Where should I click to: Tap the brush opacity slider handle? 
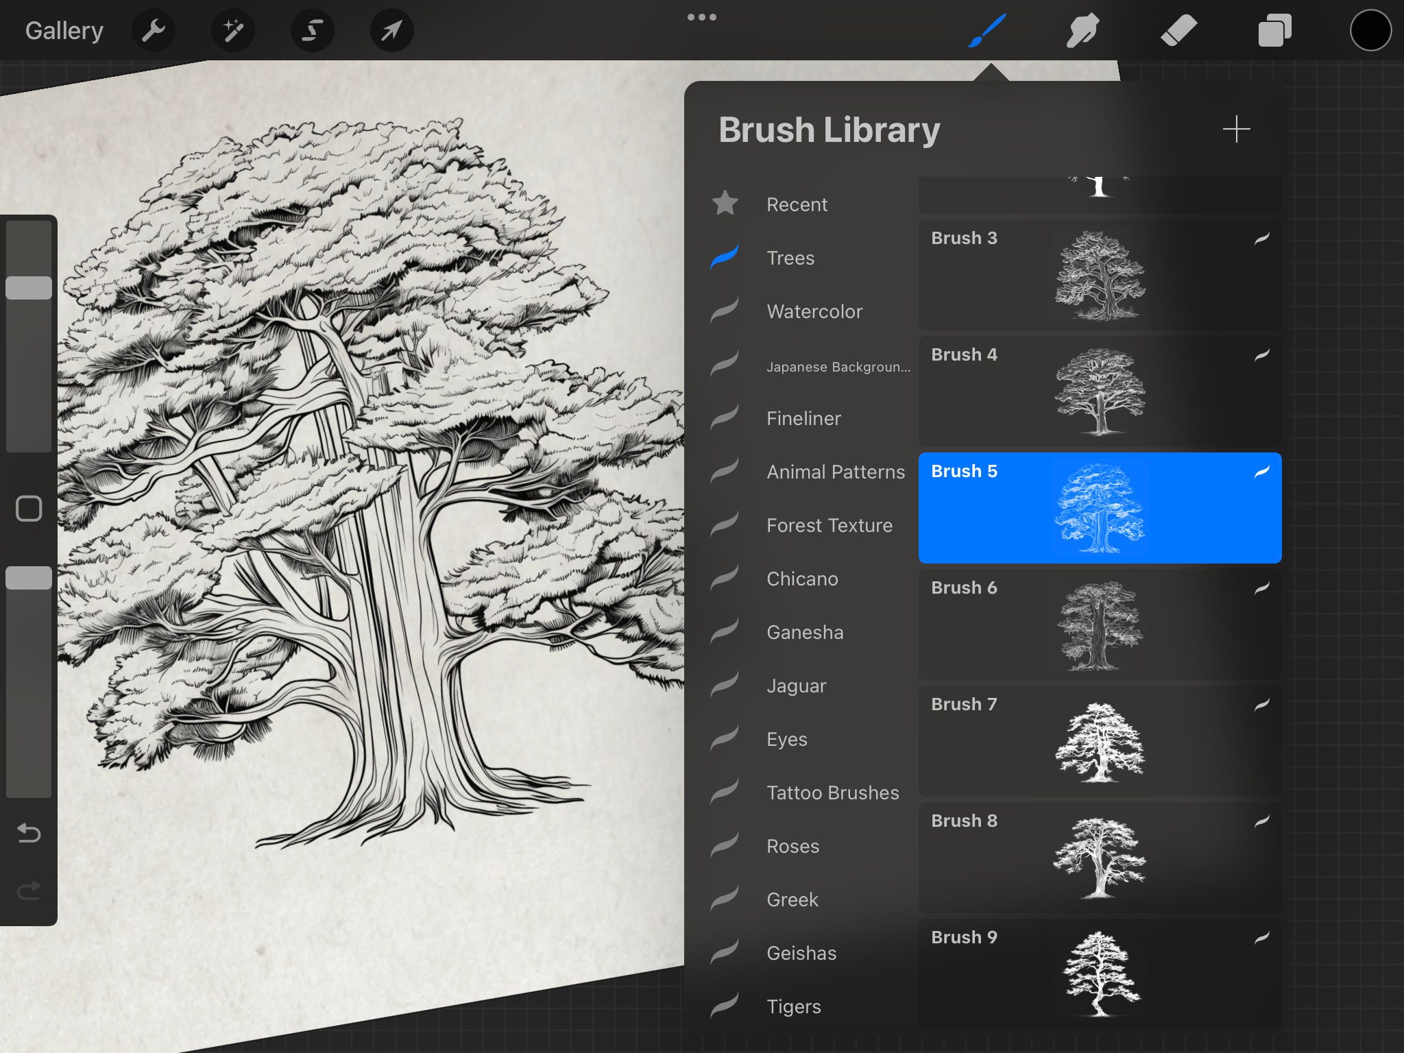tap(29, 578)
